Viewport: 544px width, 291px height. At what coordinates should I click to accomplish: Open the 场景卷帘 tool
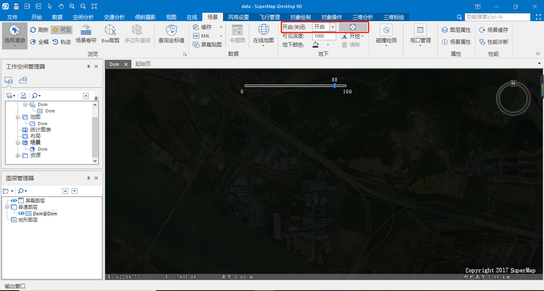tap(86, 34)
